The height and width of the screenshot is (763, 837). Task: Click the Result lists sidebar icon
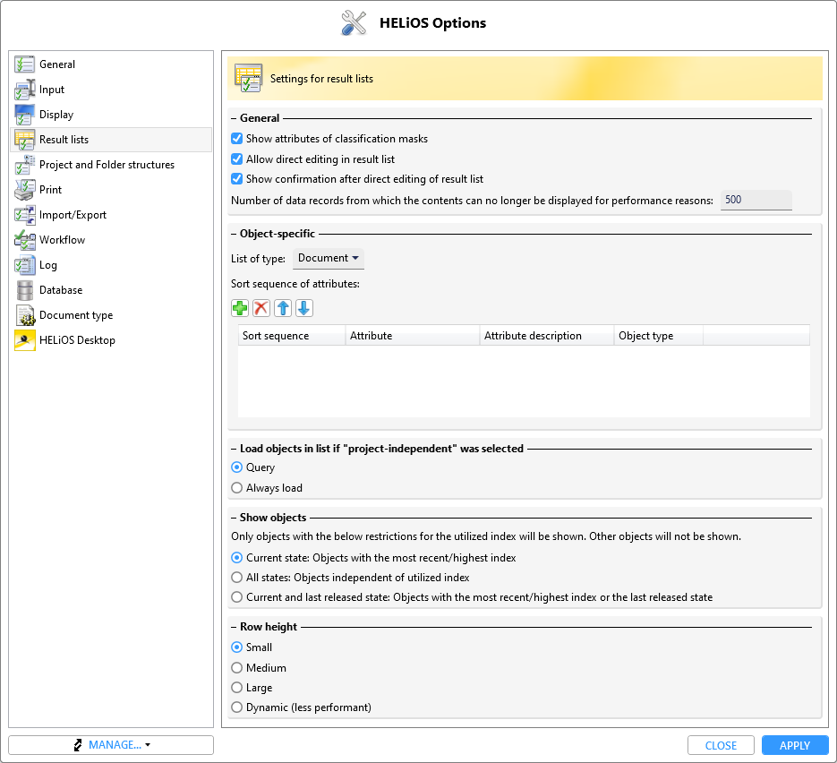coord(24,140)
